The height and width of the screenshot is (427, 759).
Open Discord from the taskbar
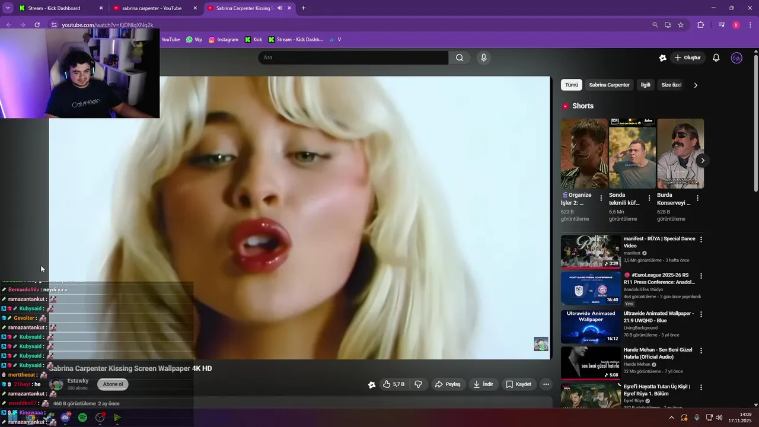65,418
